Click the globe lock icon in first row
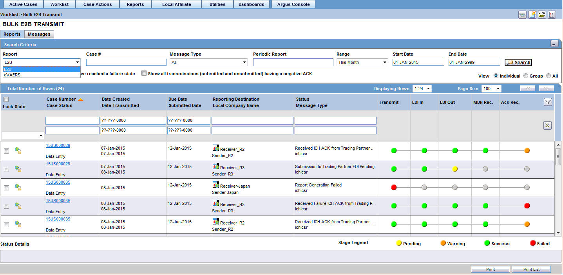This screenshot has width=563, height=275. (x=18, y=150)
